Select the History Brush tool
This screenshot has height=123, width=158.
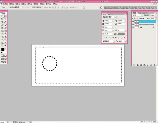click(x=5, y=28)
